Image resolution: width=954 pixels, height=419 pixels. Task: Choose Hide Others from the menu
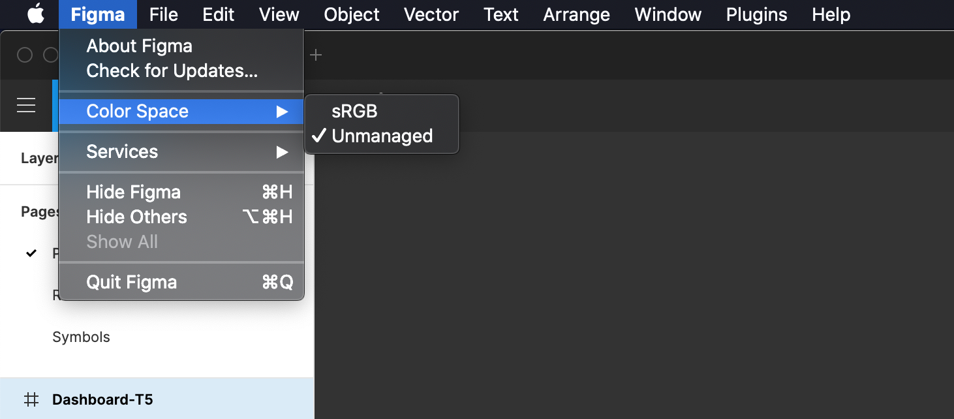137,217
